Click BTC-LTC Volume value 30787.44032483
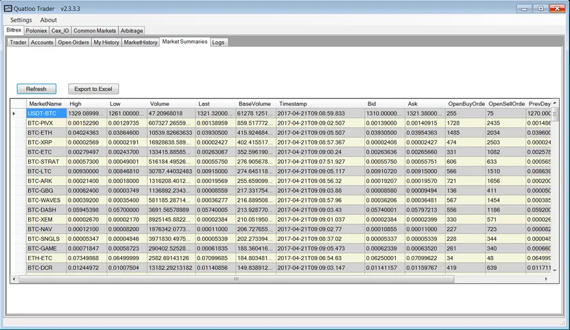The height and width of the screenshot is (330, 570). click(171, 171)
